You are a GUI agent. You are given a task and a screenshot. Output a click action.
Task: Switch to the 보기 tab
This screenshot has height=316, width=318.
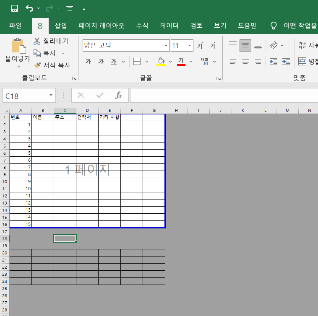coord(220,26)
